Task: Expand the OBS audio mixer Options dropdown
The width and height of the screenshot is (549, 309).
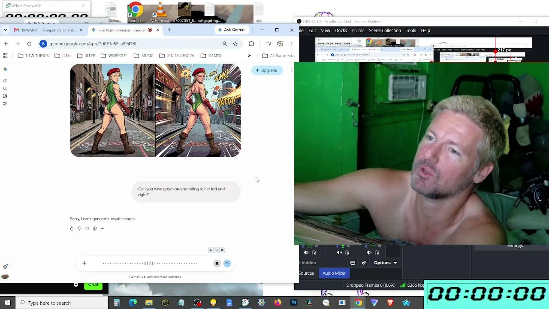Action: (x=385, y=263)
